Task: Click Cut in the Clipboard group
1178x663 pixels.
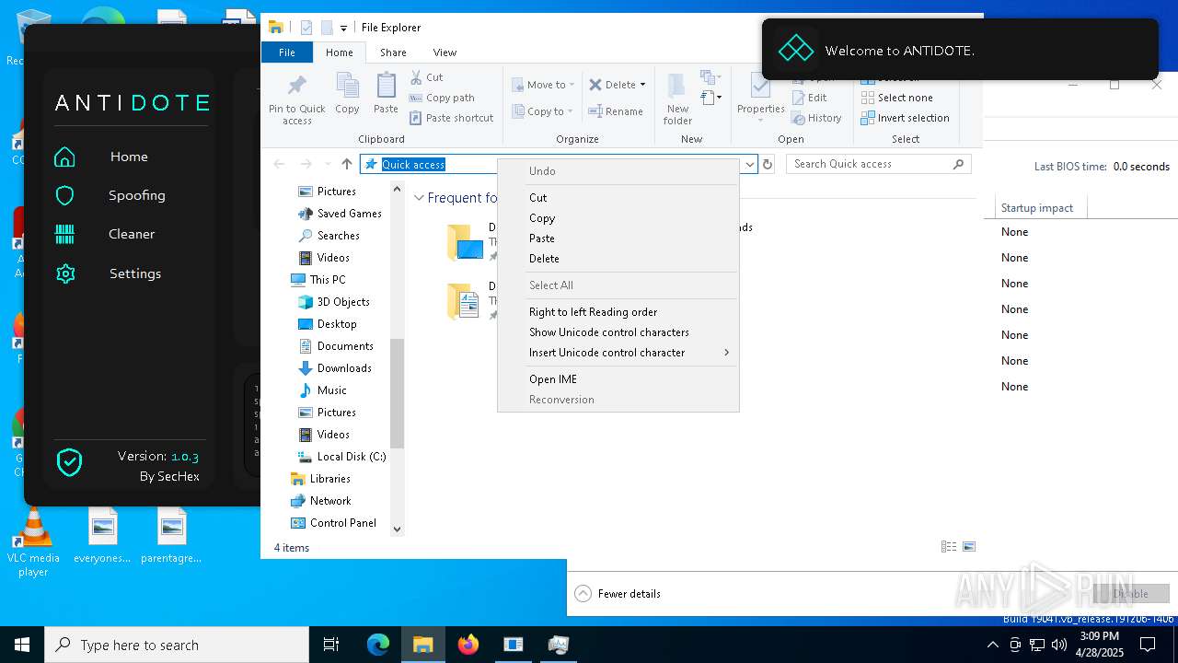Action: pos(426,77)
